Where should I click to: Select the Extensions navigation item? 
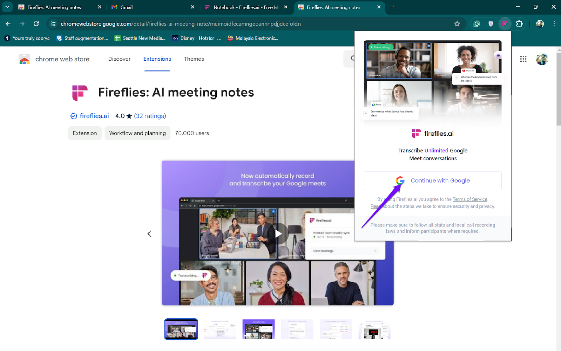click(x=157, y=59)
